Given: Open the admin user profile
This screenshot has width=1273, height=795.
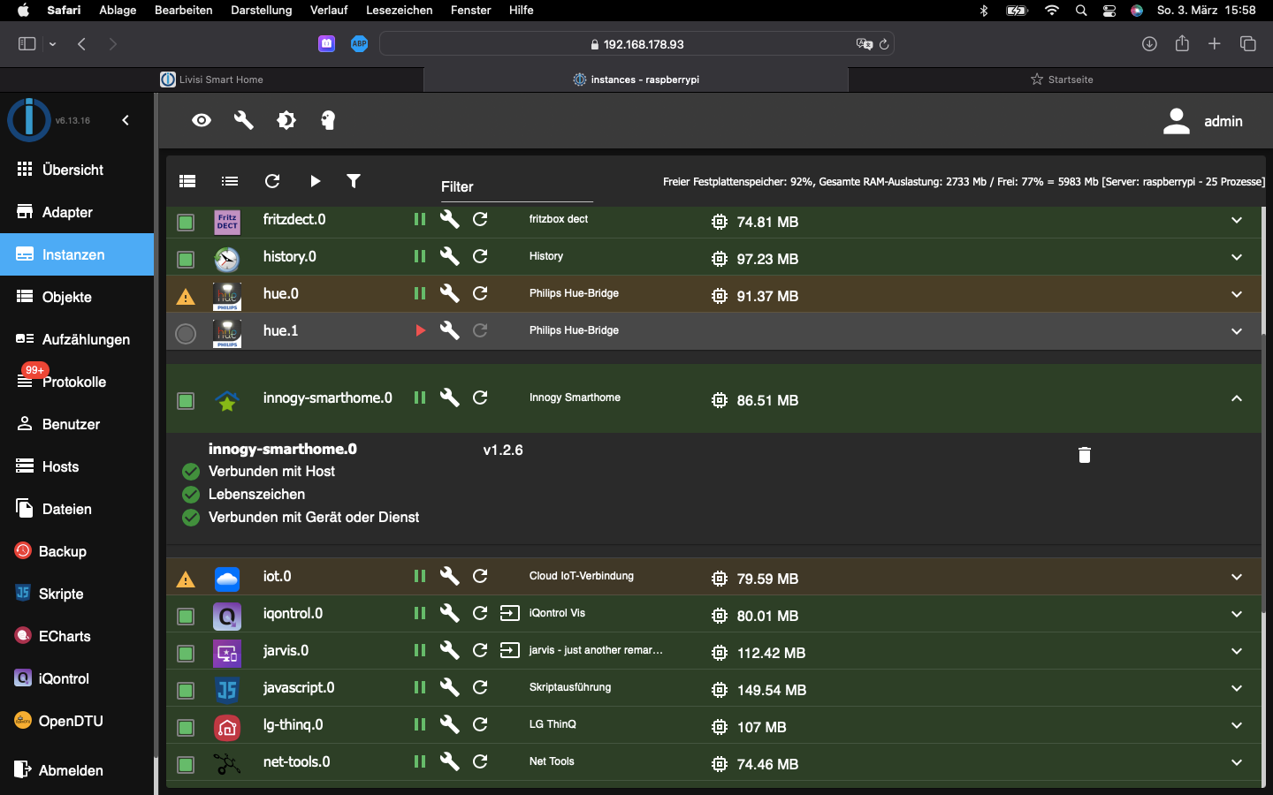Looking at the screenshot, I should tap(1203, 121).
